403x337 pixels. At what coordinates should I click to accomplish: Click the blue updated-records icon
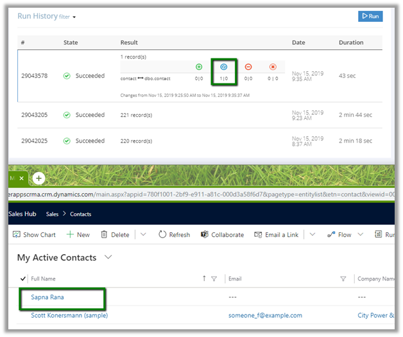pos(224,67)
